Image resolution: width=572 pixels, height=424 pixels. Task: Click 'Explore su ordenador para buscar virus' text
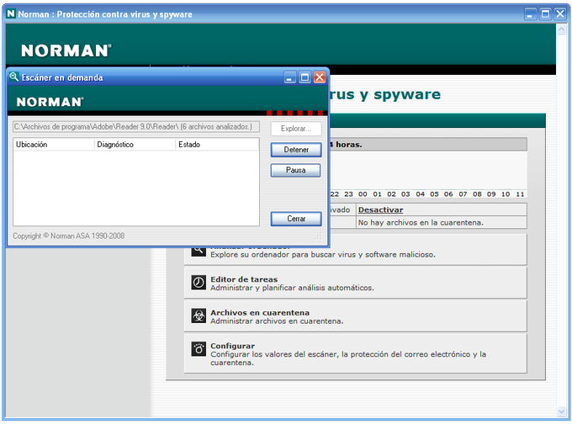323,255
